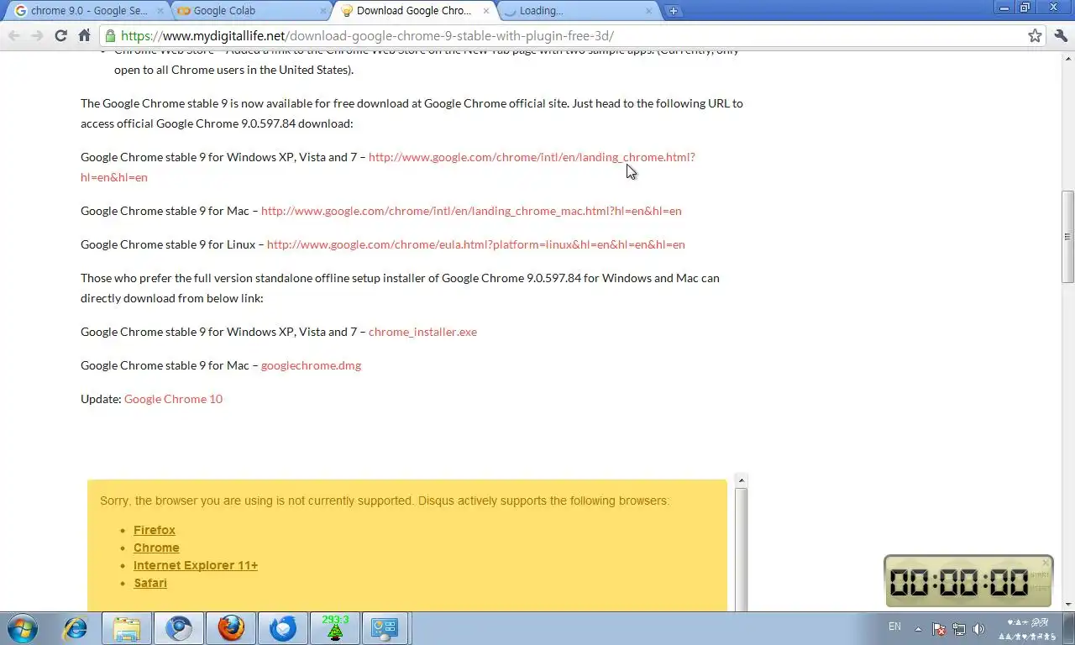
Task: Click the green padlock security icon
Action: pos(111,35)
